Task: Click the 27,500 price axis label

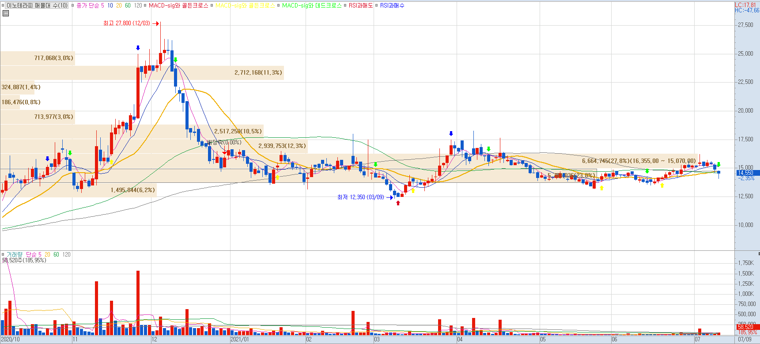Action: (x=746, y=25)
